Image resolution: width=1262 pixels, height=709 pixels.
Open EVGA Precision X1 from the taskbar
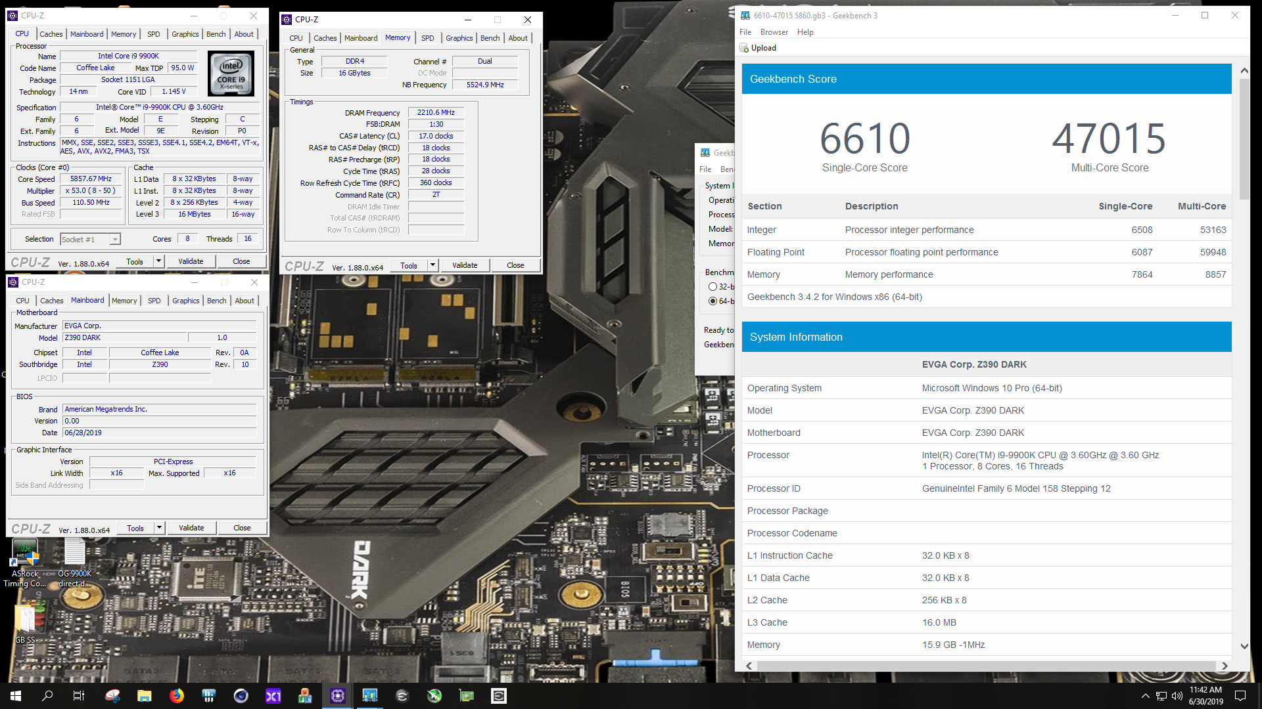click(273, 696)
